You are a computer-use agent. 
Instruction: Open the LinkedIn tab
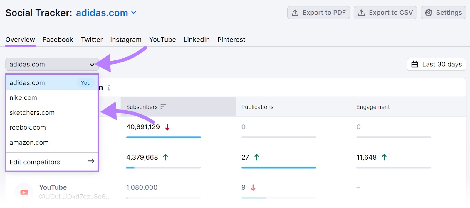click(x=197, y=40)
